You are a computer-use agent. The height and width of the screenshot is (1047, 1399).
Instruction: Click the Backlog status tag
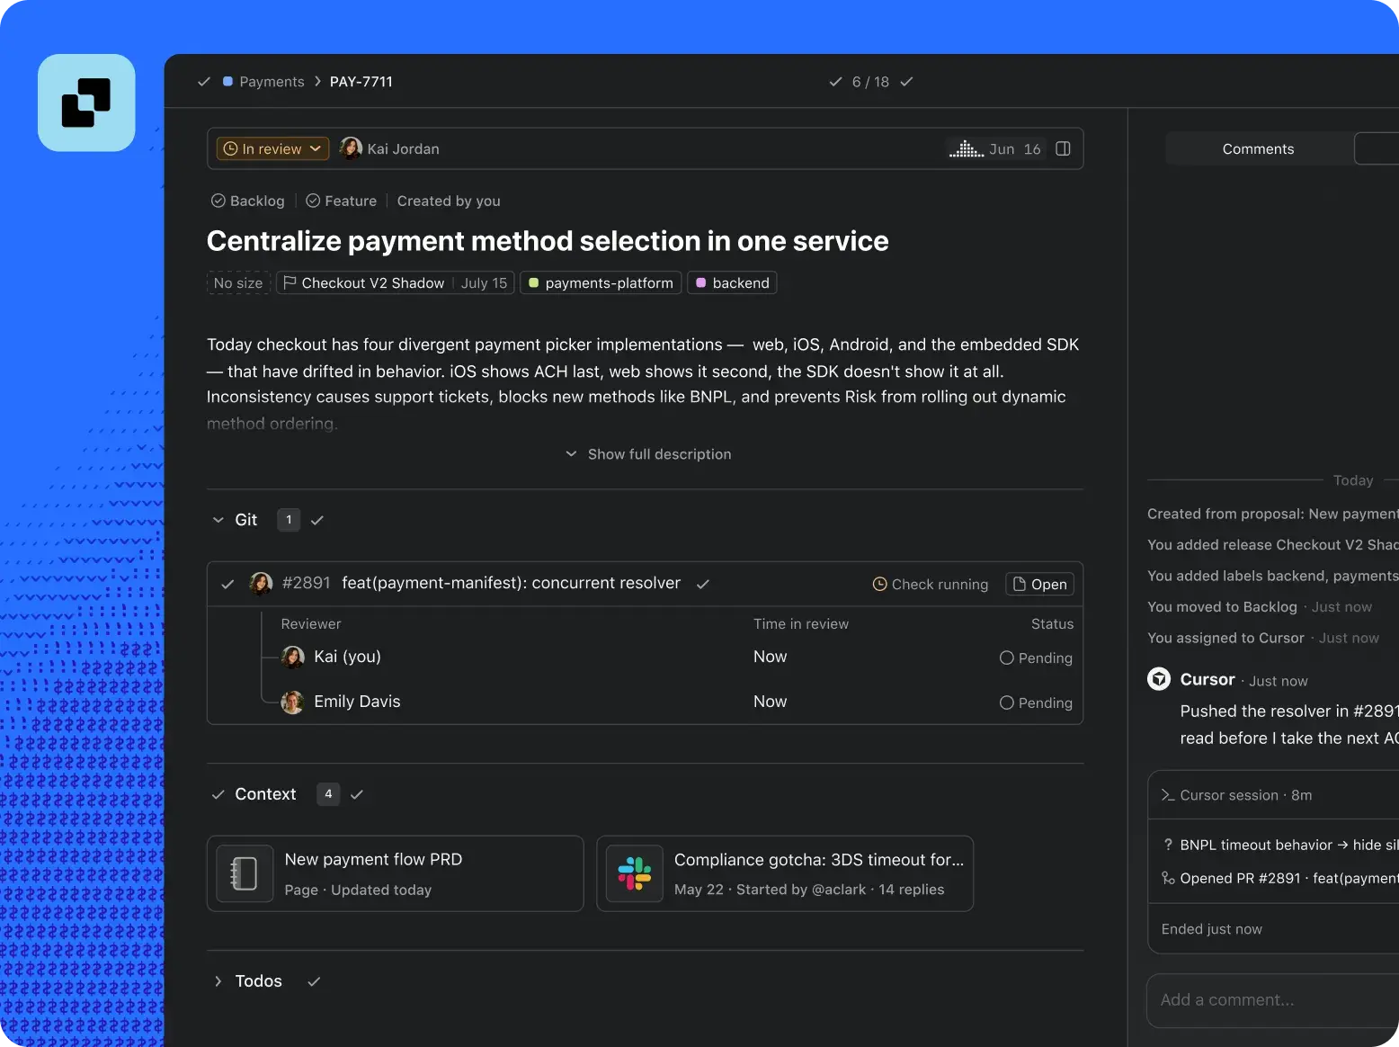(x=247, y=201)
